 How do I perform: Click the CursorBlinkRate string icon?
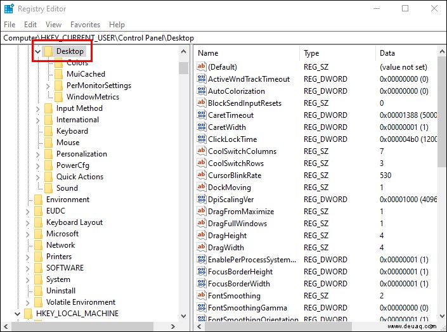point(201,175)
